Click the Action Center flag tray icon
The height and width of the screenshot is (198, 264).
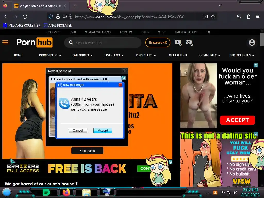(x=223, y=192)
